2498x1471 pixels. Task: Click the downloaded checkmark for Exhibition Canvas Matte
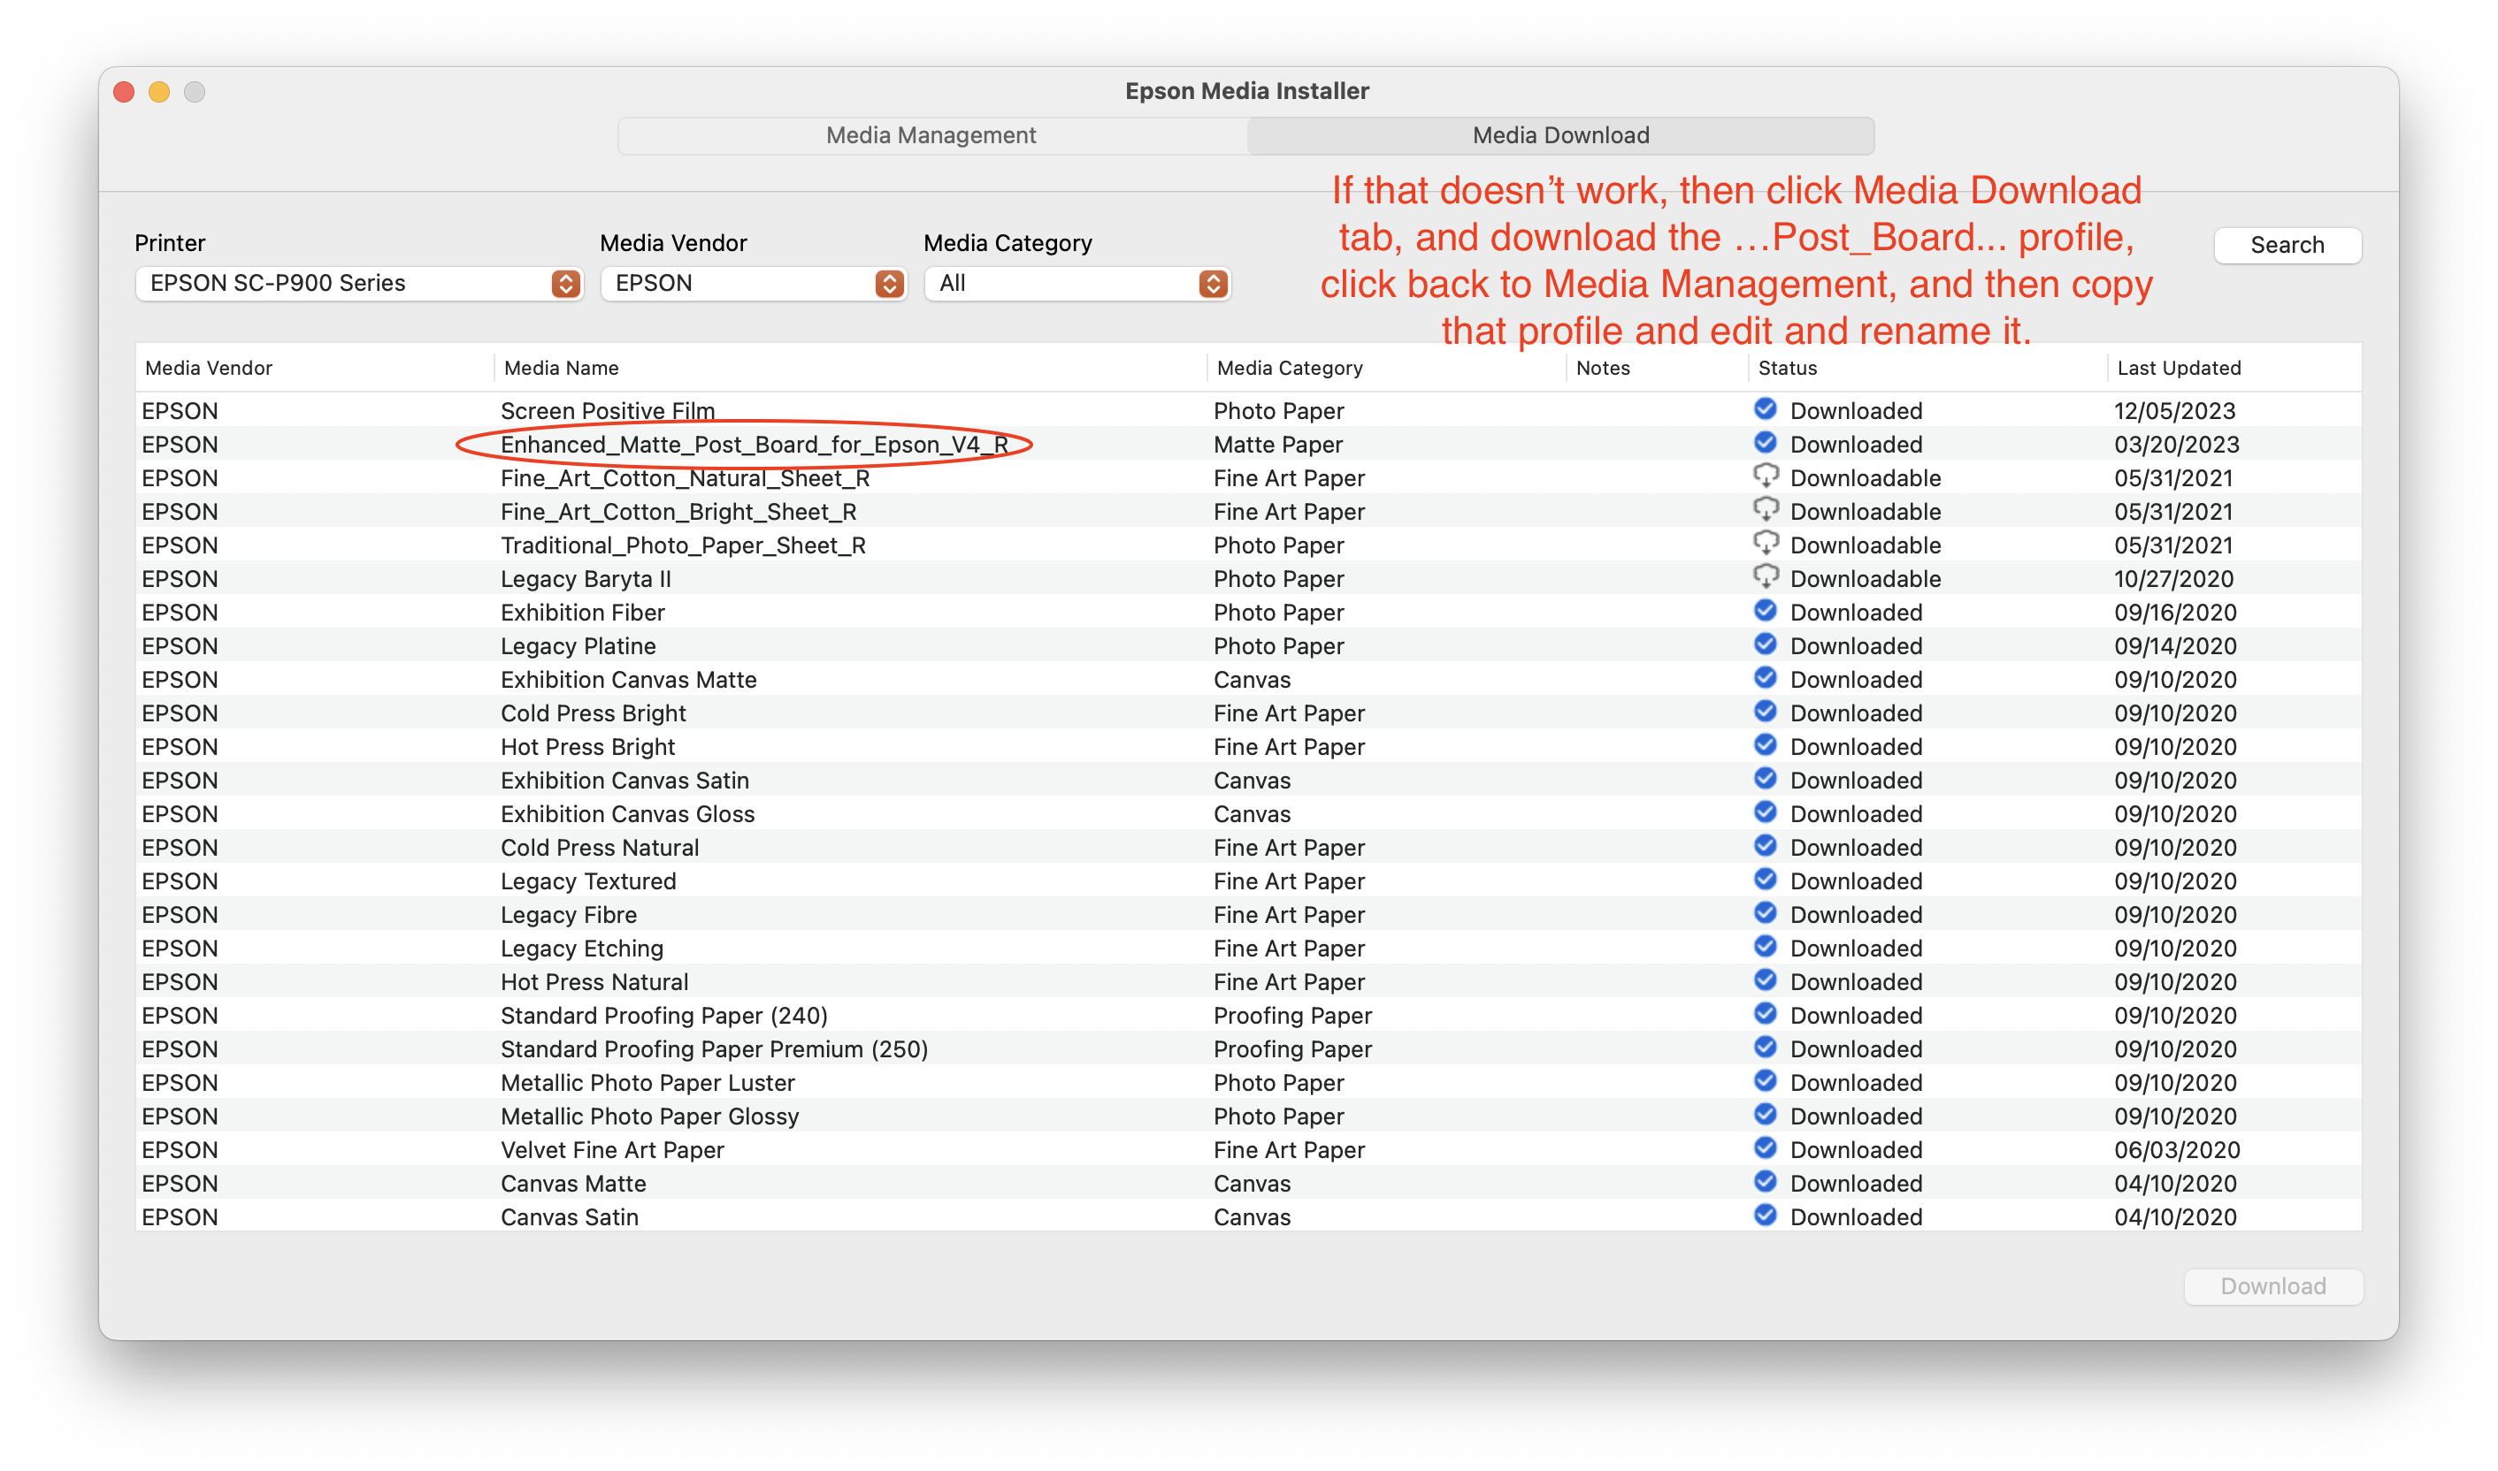(x=1766, y=678)
